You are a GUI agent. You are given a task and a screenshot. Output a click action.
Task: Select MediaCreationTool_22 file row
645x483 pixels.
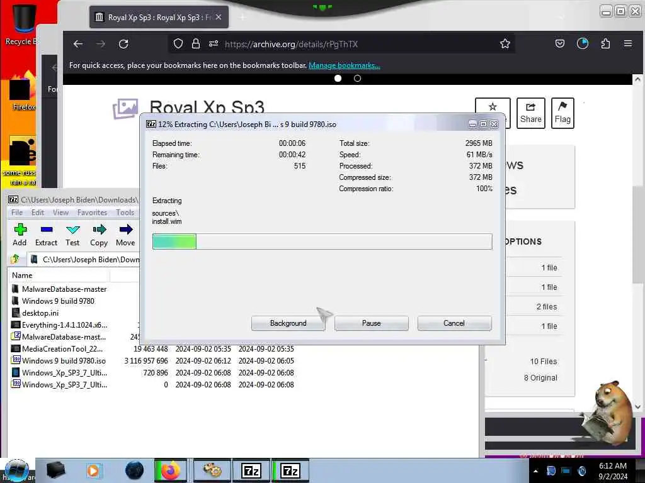tap(152, 348)
